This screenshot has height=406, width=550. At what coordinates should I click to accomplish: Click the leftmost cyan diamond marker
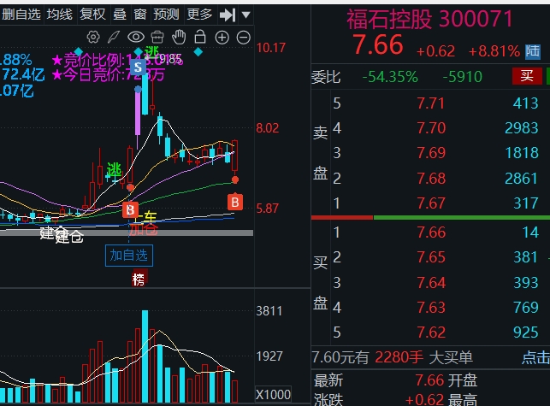point(78,52)
